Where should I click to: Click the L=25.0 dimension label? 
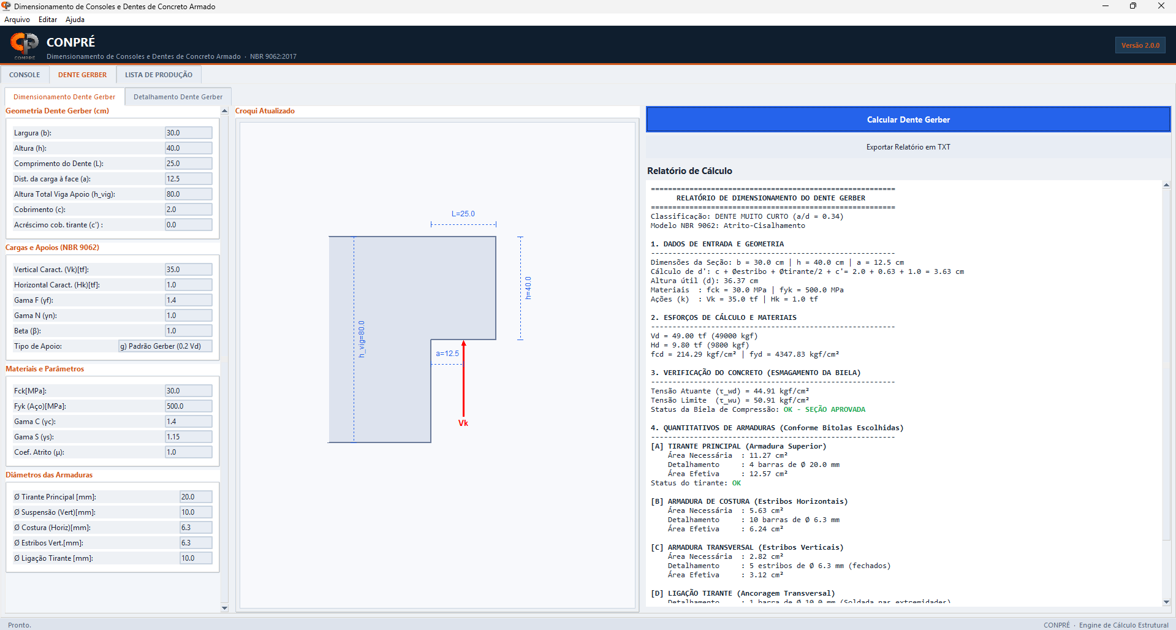(x=463, y=214)
